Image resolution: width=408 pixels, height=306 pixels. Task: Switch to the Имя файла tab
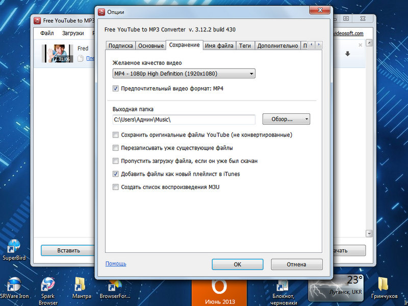(219, 45)
